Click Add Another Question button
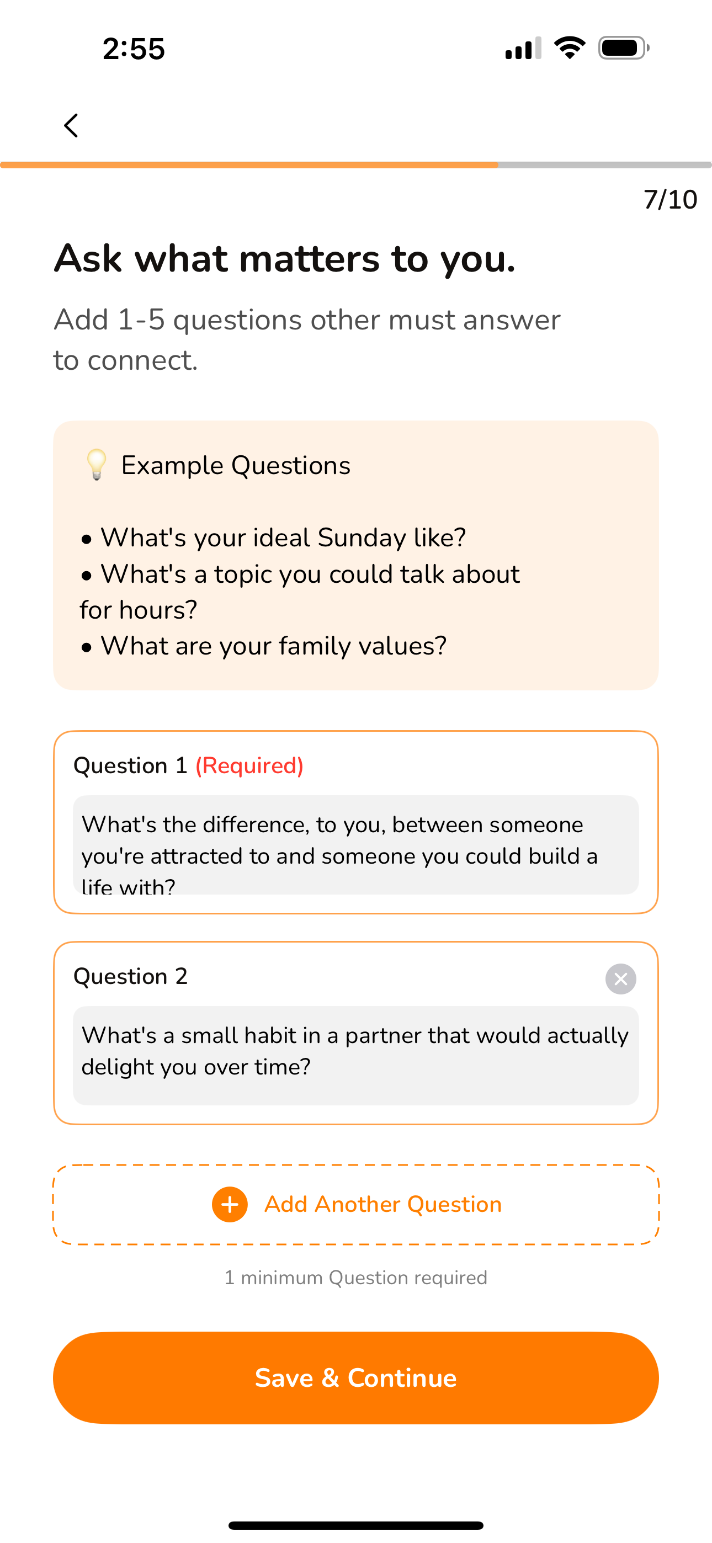 356,1205
